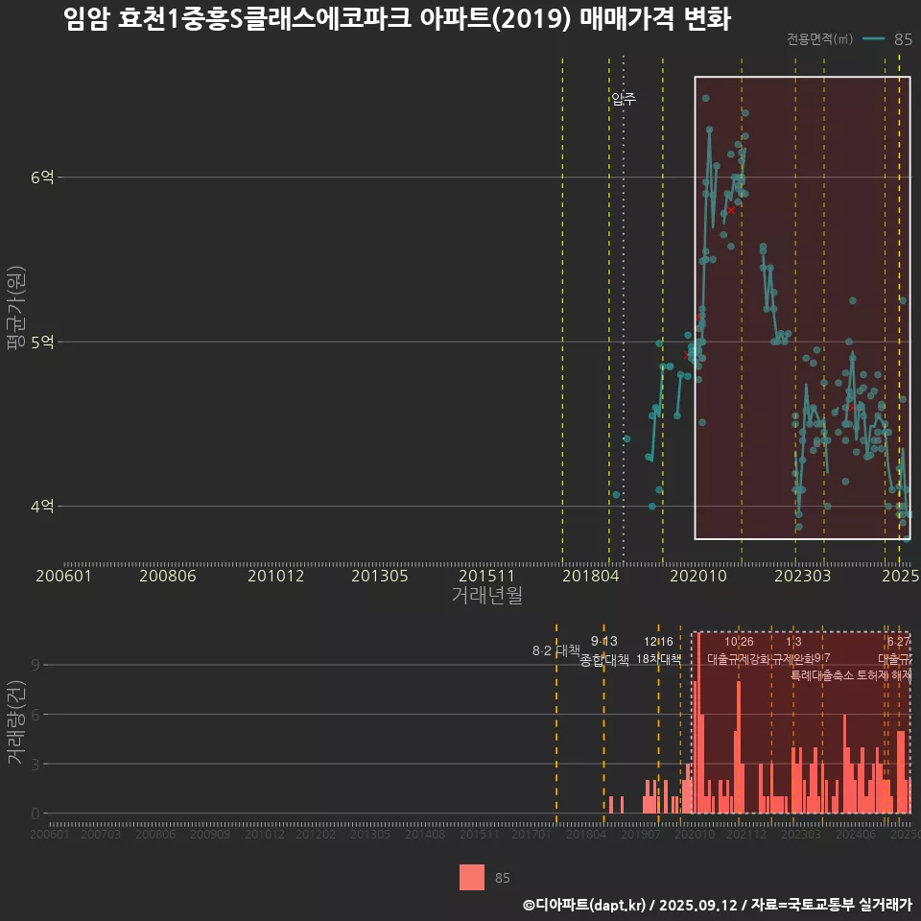Click the 입주 annotation label
Image resolution: width=921 pixels, height=921 pixels.
tap(624, 98)
